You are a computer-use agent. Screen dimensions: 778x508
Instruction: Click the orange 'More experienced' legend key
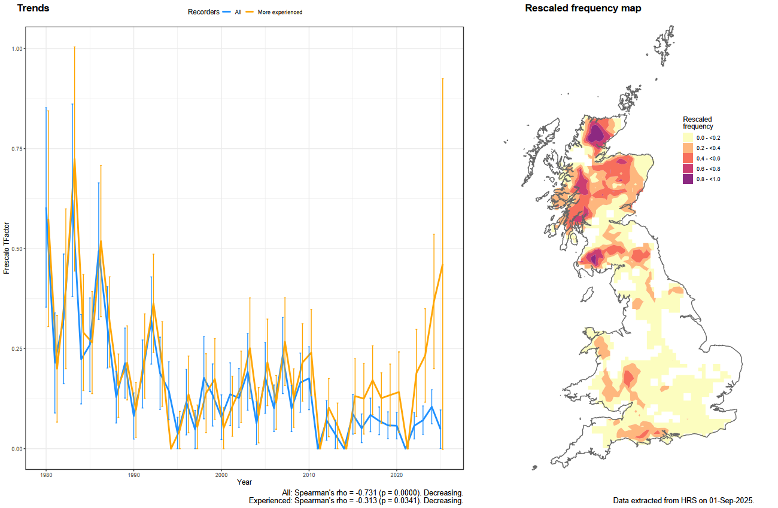(x=250, y=12)
